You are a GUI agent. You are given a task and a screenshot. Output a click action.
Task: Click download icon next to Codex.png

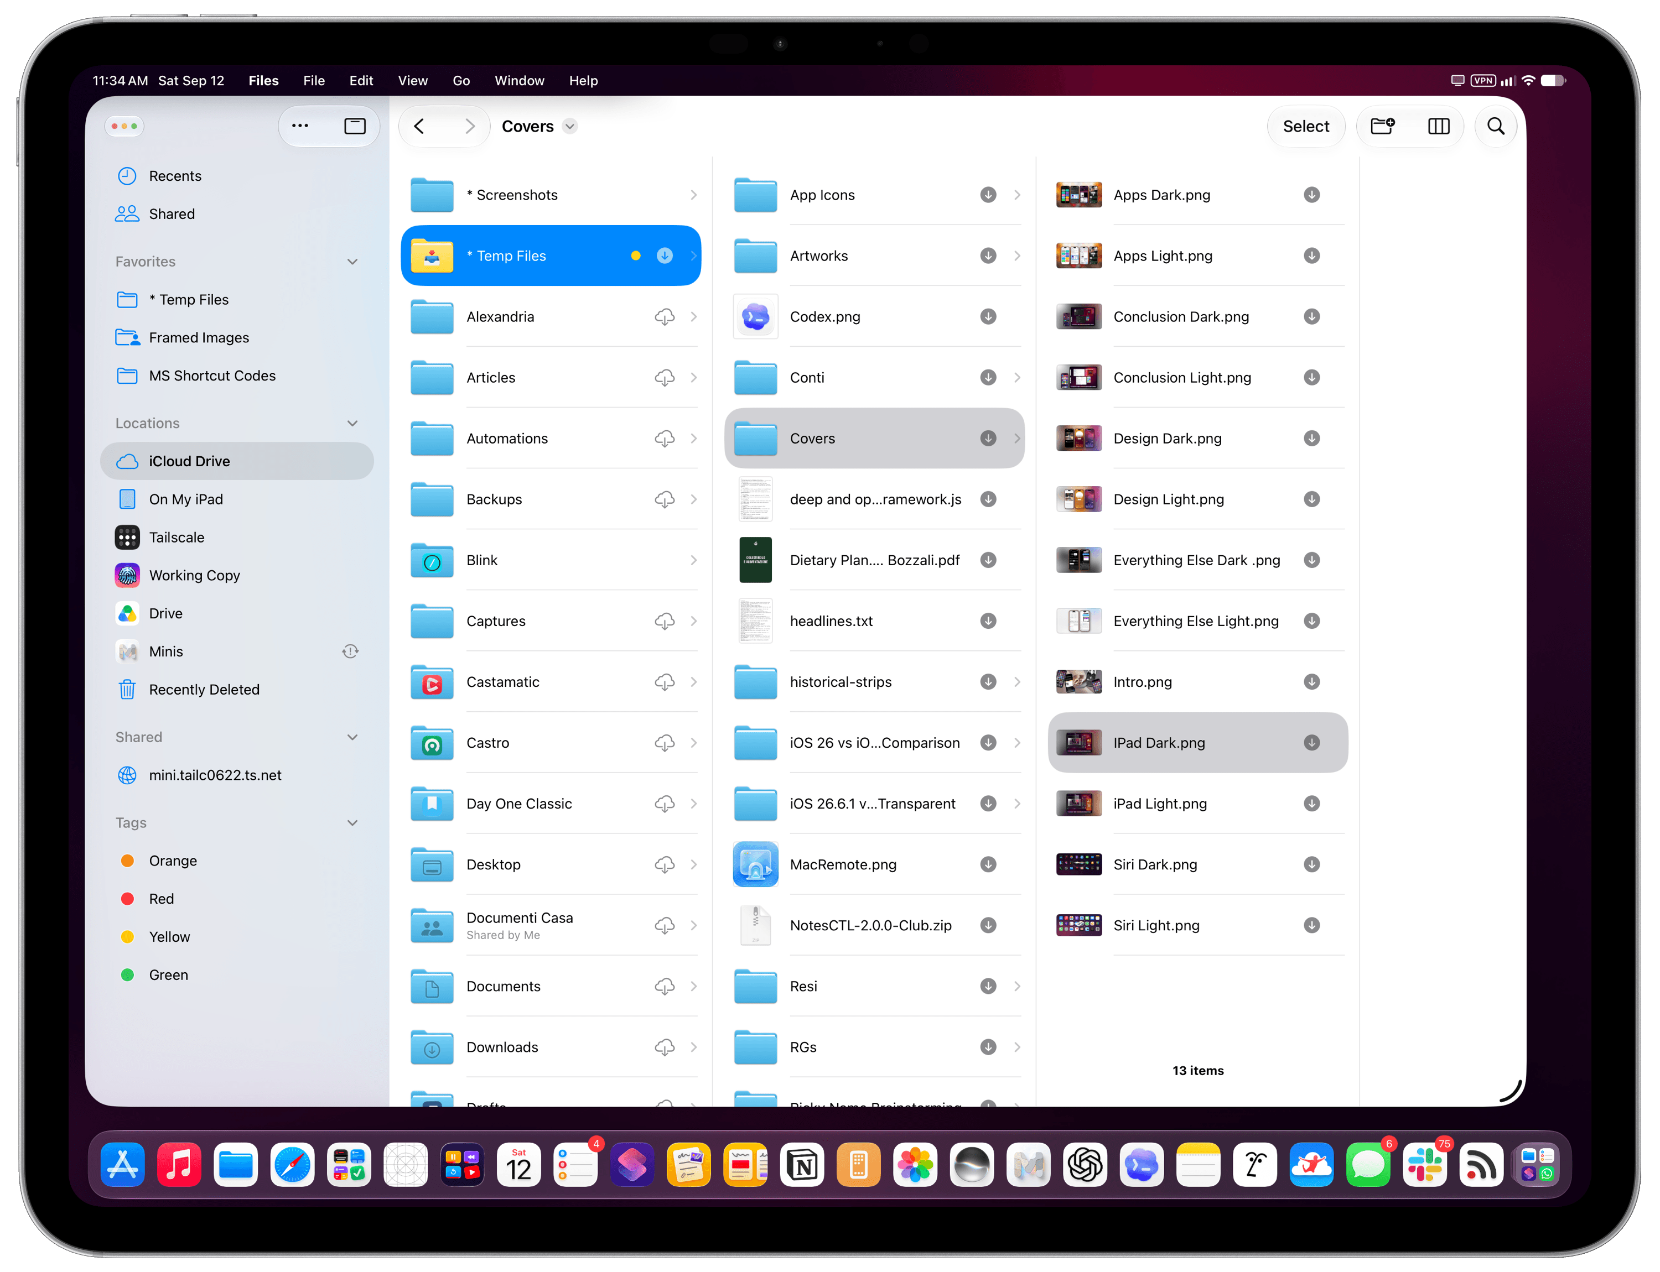point(988,316)
